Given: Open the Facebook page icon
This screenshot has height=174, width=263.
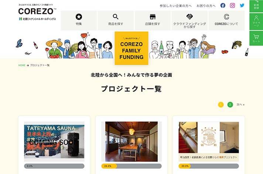Looking at the screenshot, I should coord(223,6).
